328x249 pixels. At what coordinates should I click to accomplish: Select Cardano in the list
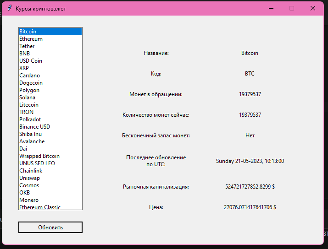[x=50, y=76]
